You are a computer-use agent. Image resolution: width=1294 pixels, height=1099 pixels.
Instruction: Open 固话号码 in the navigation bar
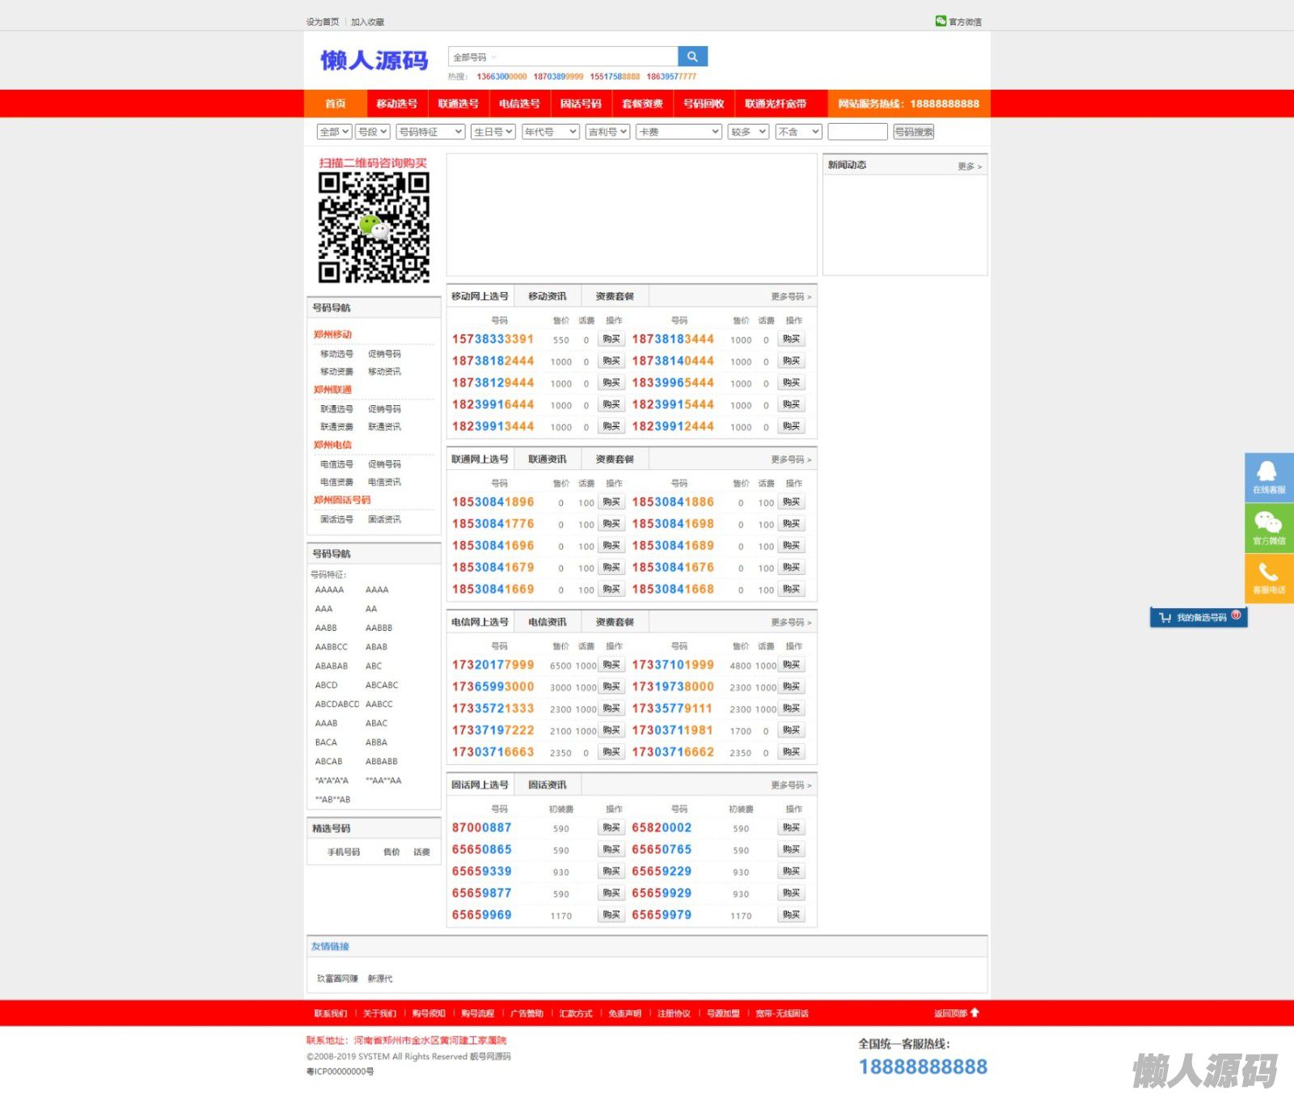[x=581, y=104]
